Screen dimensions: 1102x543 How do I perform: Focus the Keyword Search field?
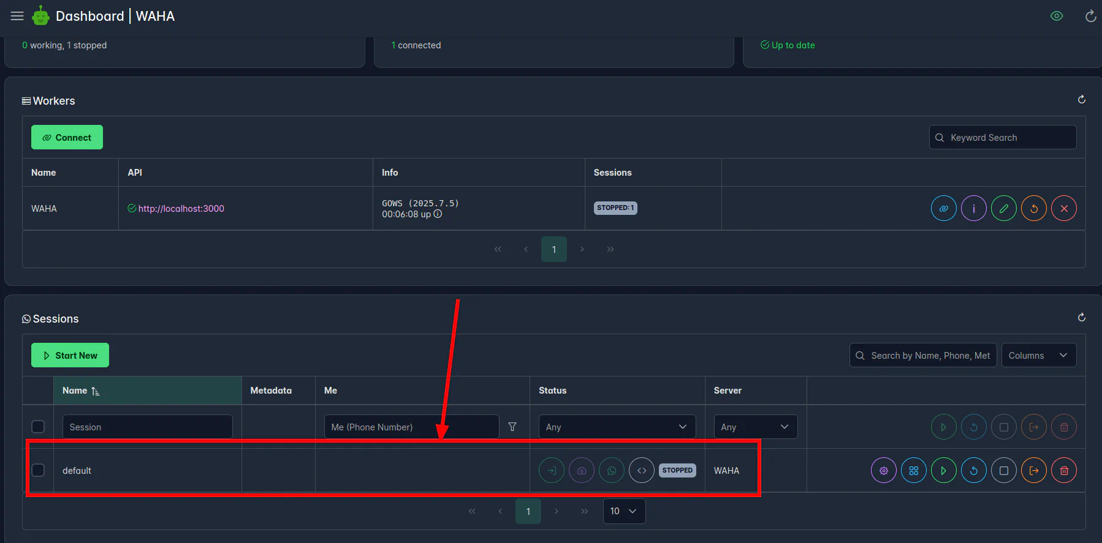point(1003,137)
